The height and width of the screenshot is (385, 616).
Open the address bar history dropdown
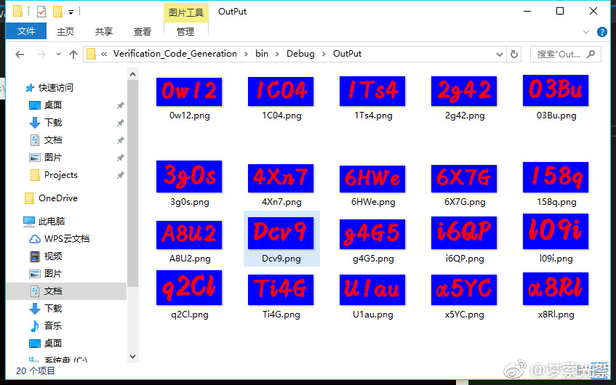tap(499, 54)
